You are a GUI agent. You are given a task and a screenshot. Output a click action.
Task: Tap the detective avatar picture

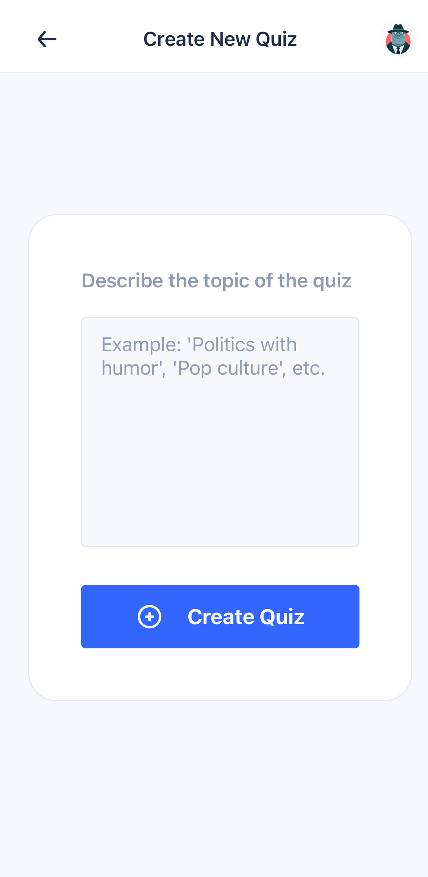coord(398,40)
